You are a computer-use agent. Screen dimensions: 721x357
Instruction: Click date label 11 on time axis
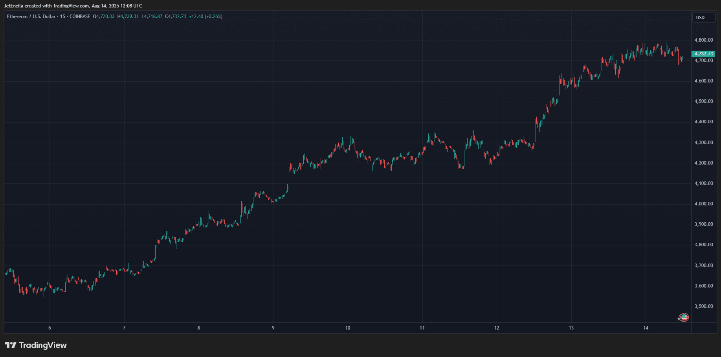pyautogui.click(x=422, y=328)
